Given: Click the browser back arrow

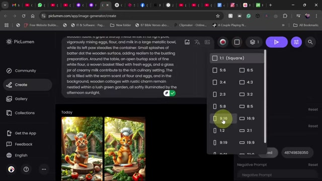Looking at the screenshot, I should tap(6, 16).
